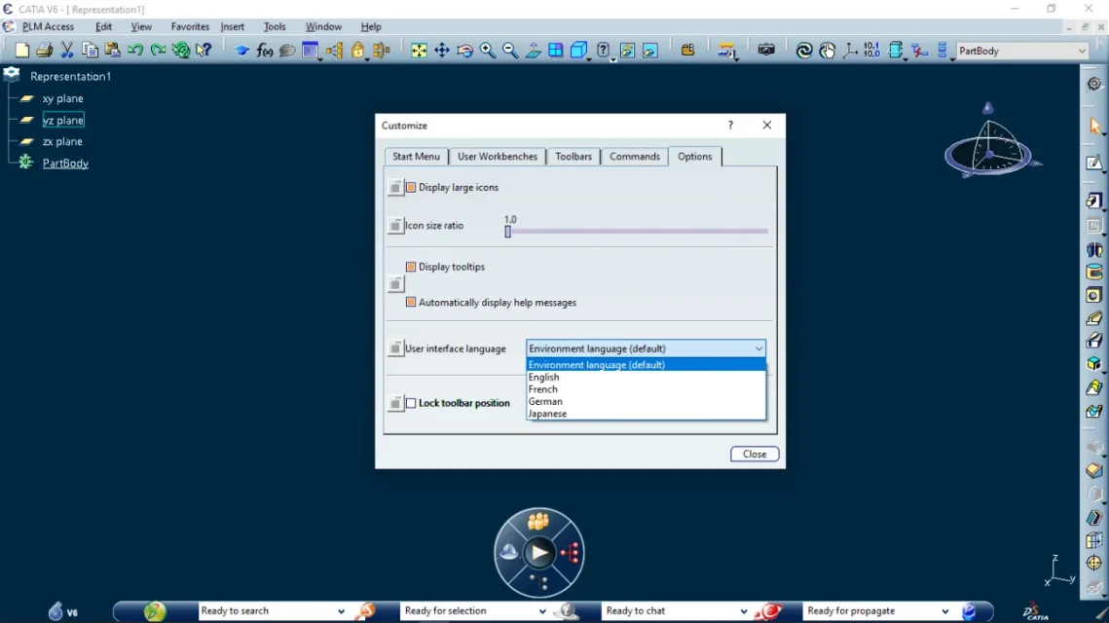Click the Print icon in toolbar

pyautogui.click(x=45, y=51)
